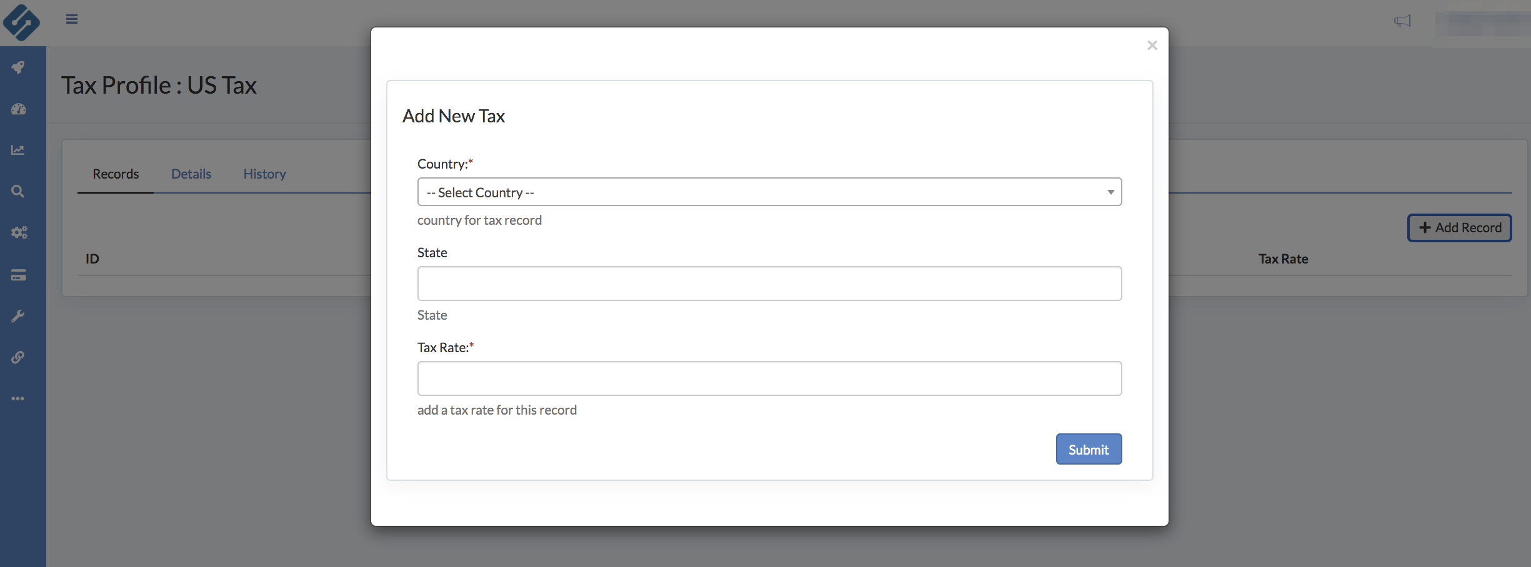This screenshot has width=1531, height=567.
Task: Open the wrench tools icon
Action: pos(18,316)
